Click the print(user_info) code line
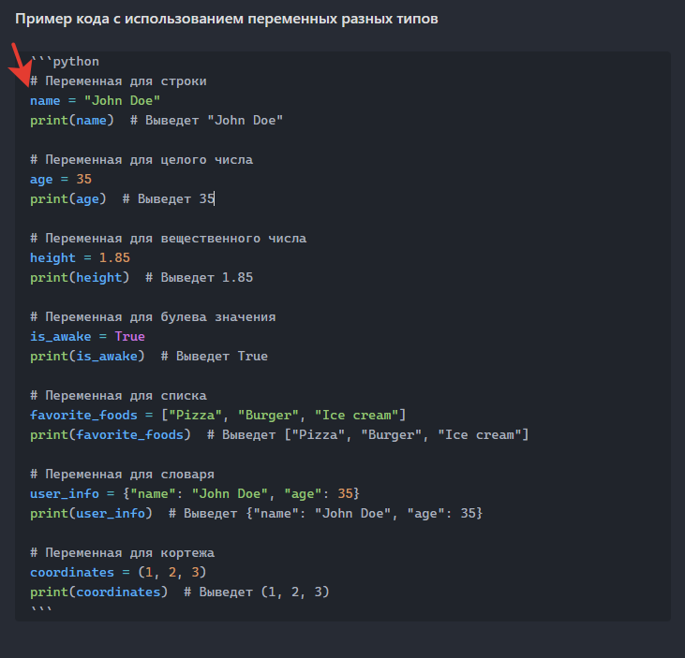 (x=257, y=513)
